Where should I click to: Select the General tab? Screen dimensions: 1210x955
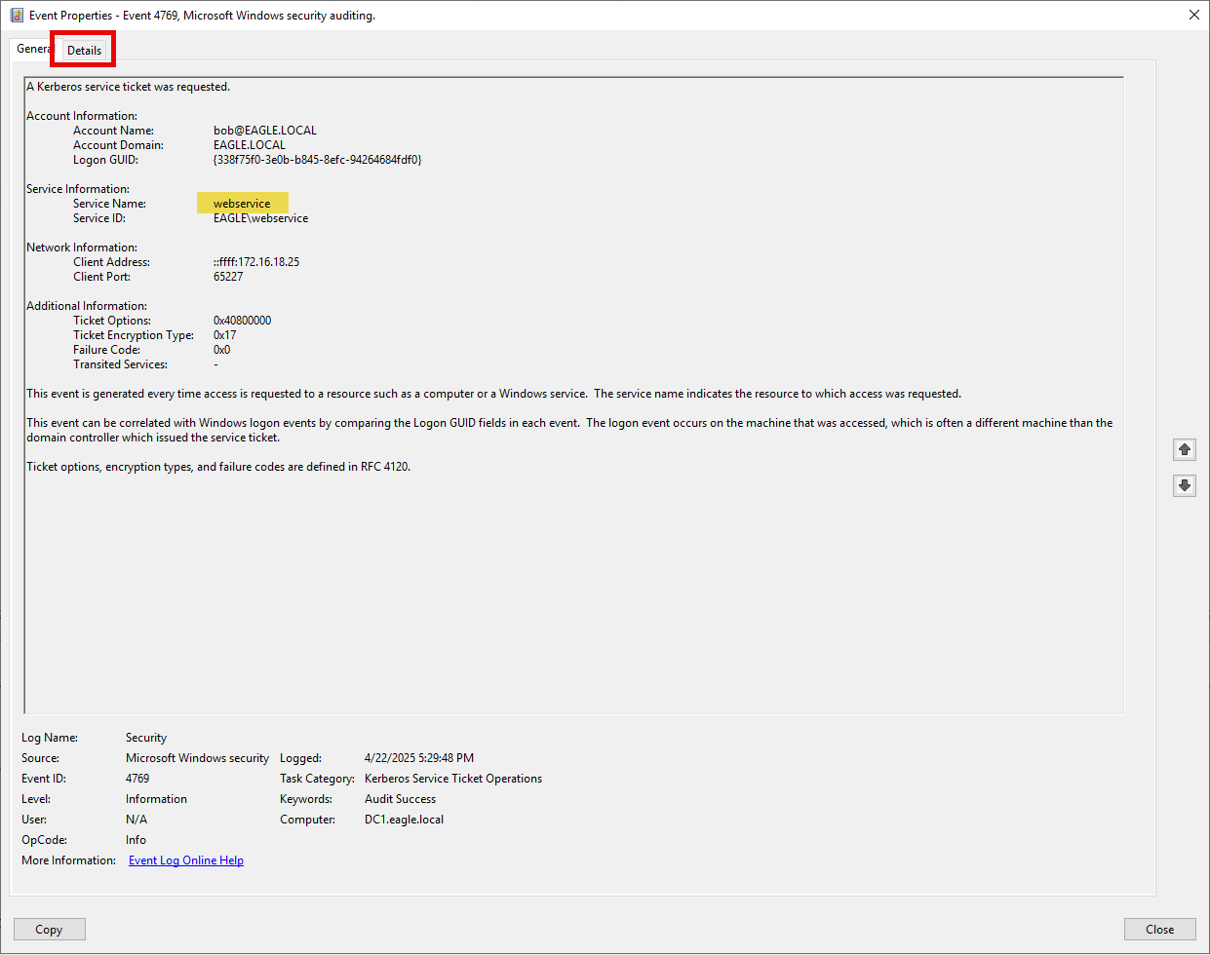pos(32,49)
